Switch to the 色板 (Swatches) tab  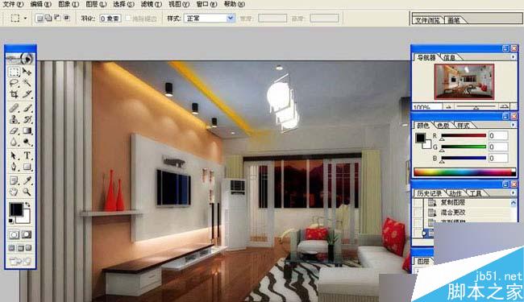[443, 125]
